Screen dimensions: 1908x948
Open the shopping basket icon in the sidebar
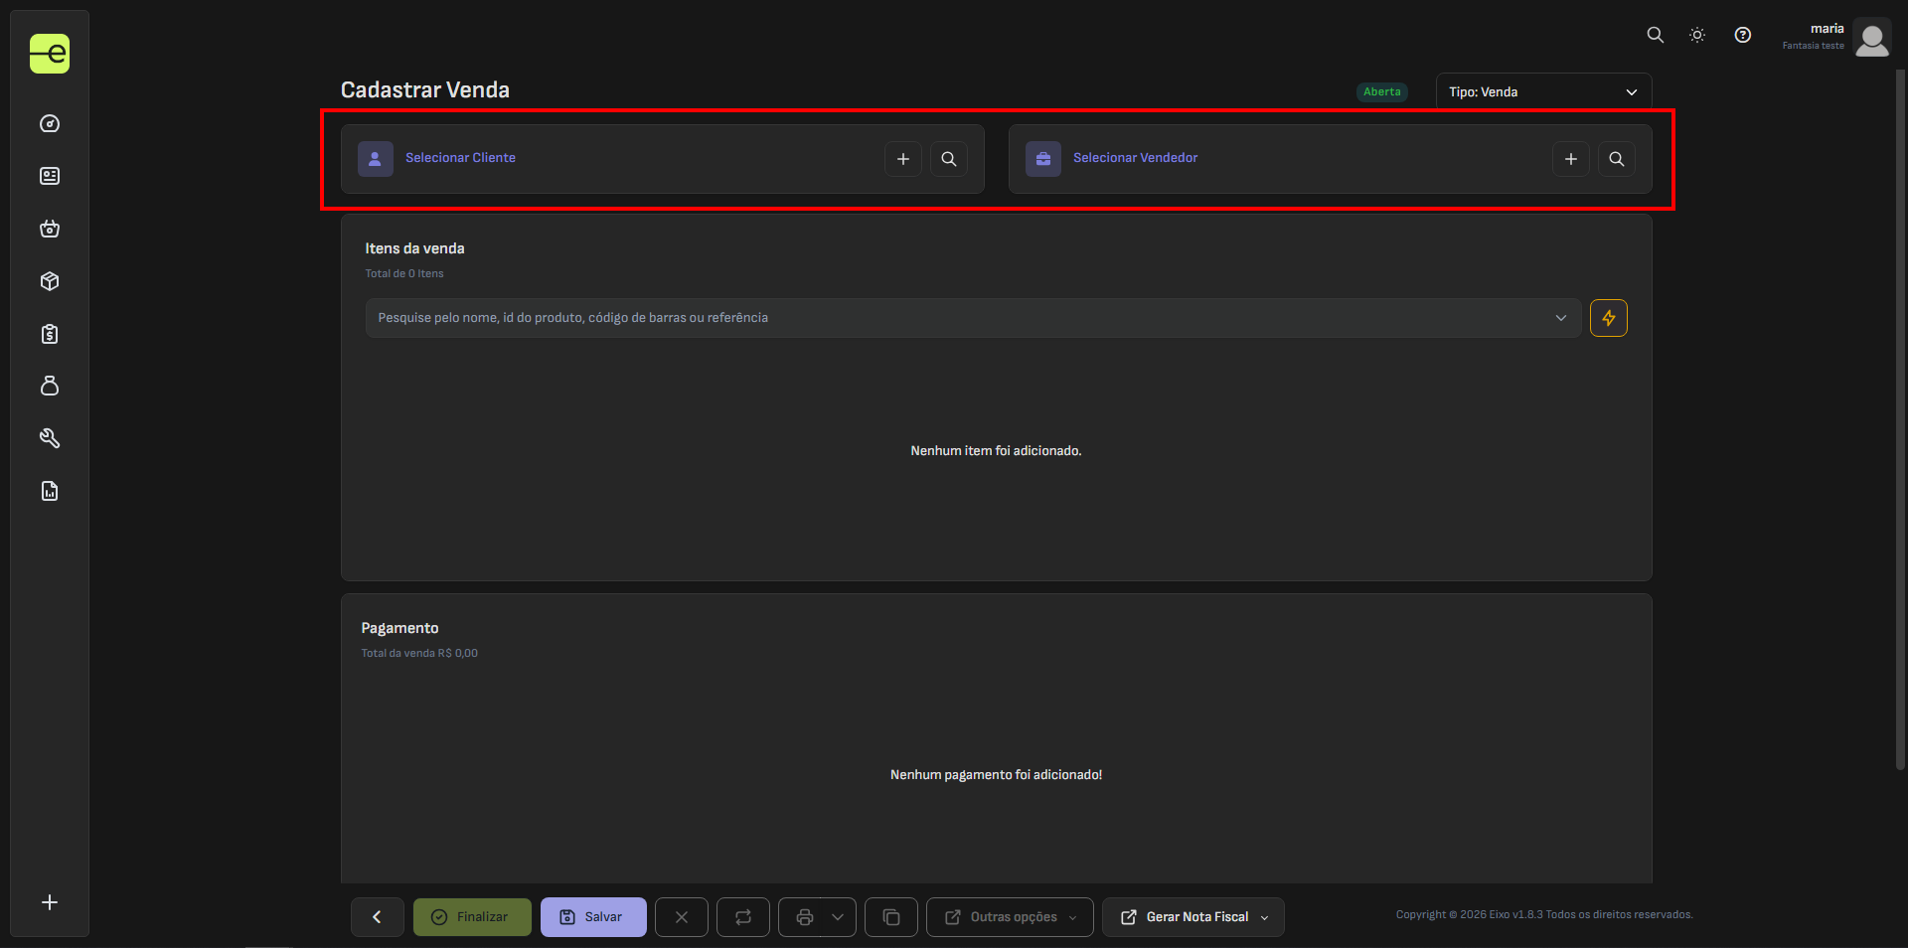coord(50,229)
